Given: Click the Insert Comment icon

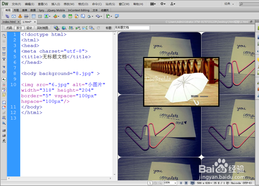Looking at the screenshot, I should pos(83,16).
